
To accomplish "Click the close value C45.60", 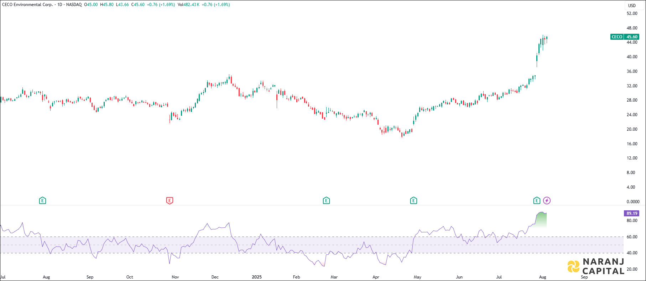I will click(138, 5).
